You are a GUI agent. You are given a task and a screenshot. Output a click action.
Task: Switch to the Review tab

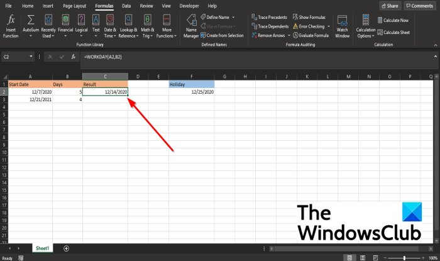tap(146, 6)
